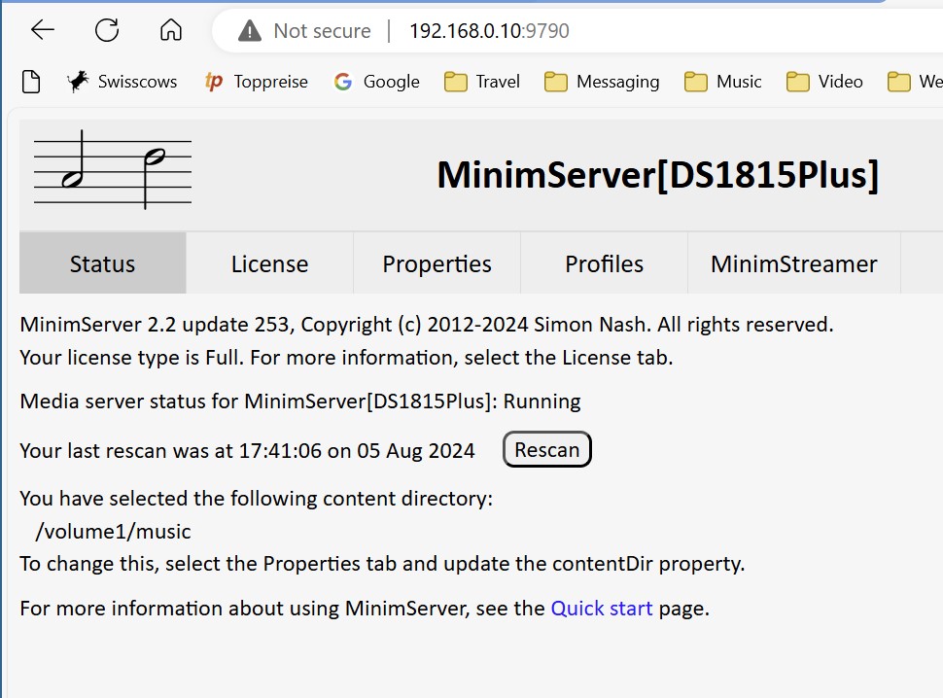This screenshot has width=943, height=698.
Task: Open the Properties tab
Action: click(x=437, y=263)
